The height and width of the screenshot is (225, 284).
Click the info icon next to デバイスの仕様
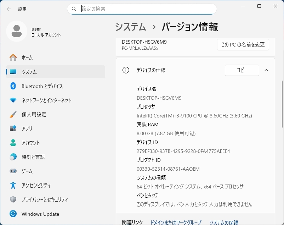tap(125, 70)
